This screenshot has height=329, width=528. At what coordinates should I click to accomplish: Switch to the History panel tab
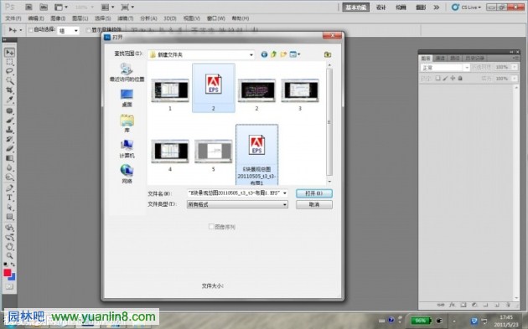point(475,59)
